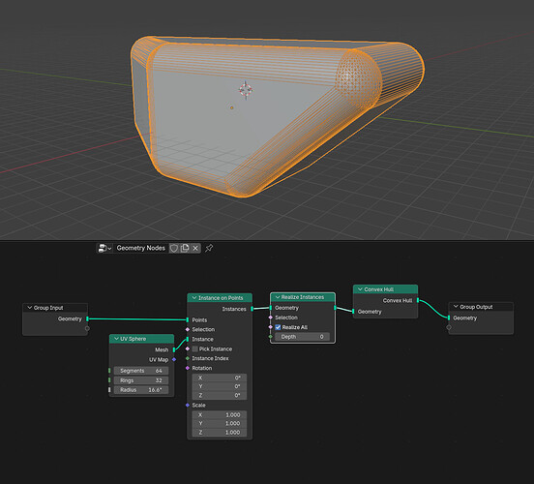This screenshot has height=484, width=534.
Task: Click the Instance on Points Selection socket
Action: (x=188, y=329)
